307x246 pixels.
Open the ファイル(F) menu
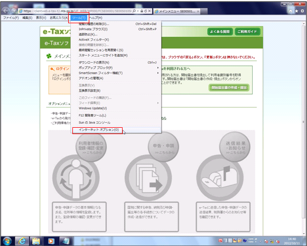click(11, 18)
